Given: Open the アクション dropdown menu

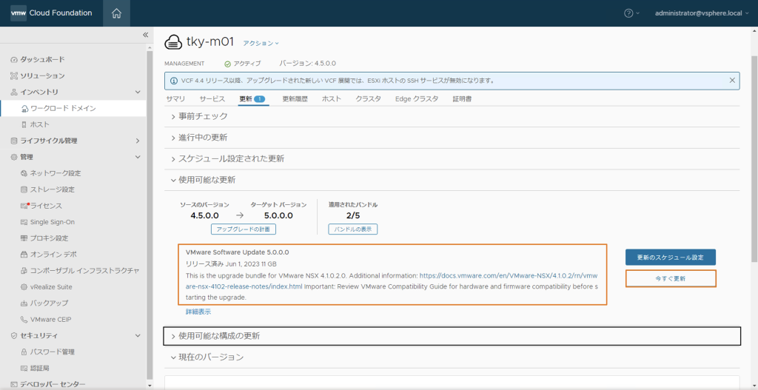Looking at the screenshot, I should point(261,44).
